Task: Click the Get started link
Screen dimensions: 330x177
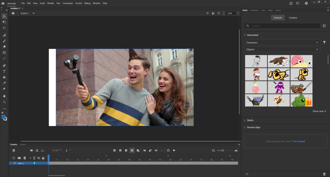Action: [299, 141]
